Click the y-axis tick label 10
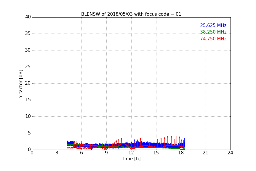 click(28, 116)
